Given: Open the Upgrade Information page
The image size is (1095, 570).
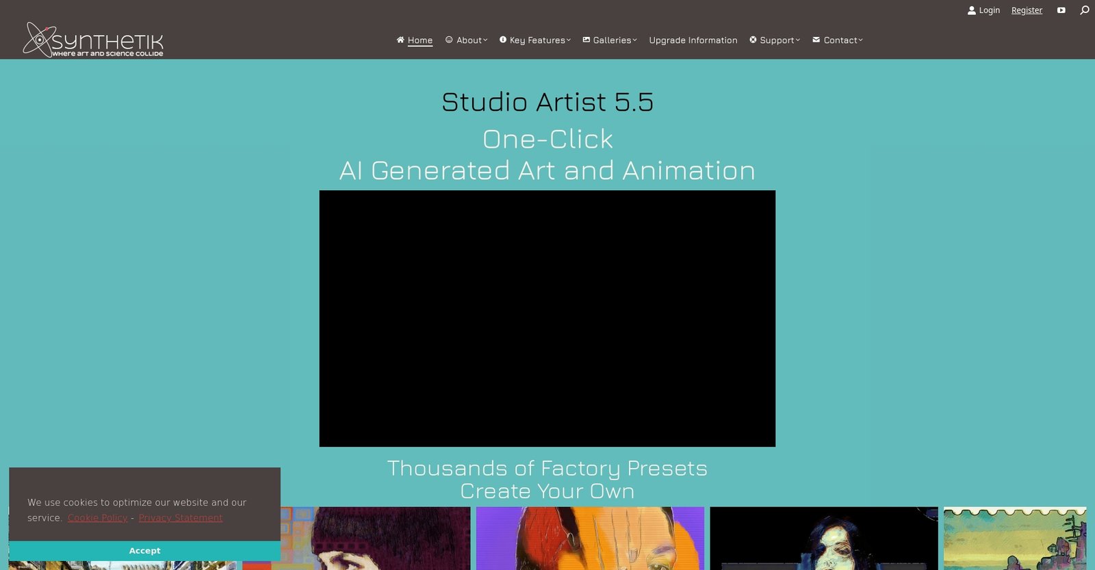Looking at the screenshot, I should (693, 40).
